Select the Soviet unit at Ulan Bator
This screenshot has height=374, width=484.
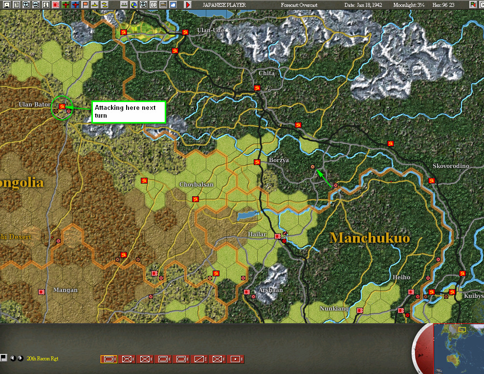pos(62,106)
